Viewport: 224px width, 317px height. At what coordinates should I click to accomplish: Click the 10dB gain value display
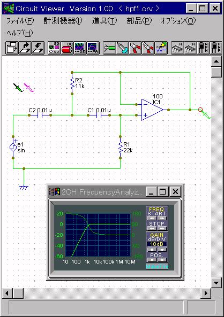coord(157,244)
